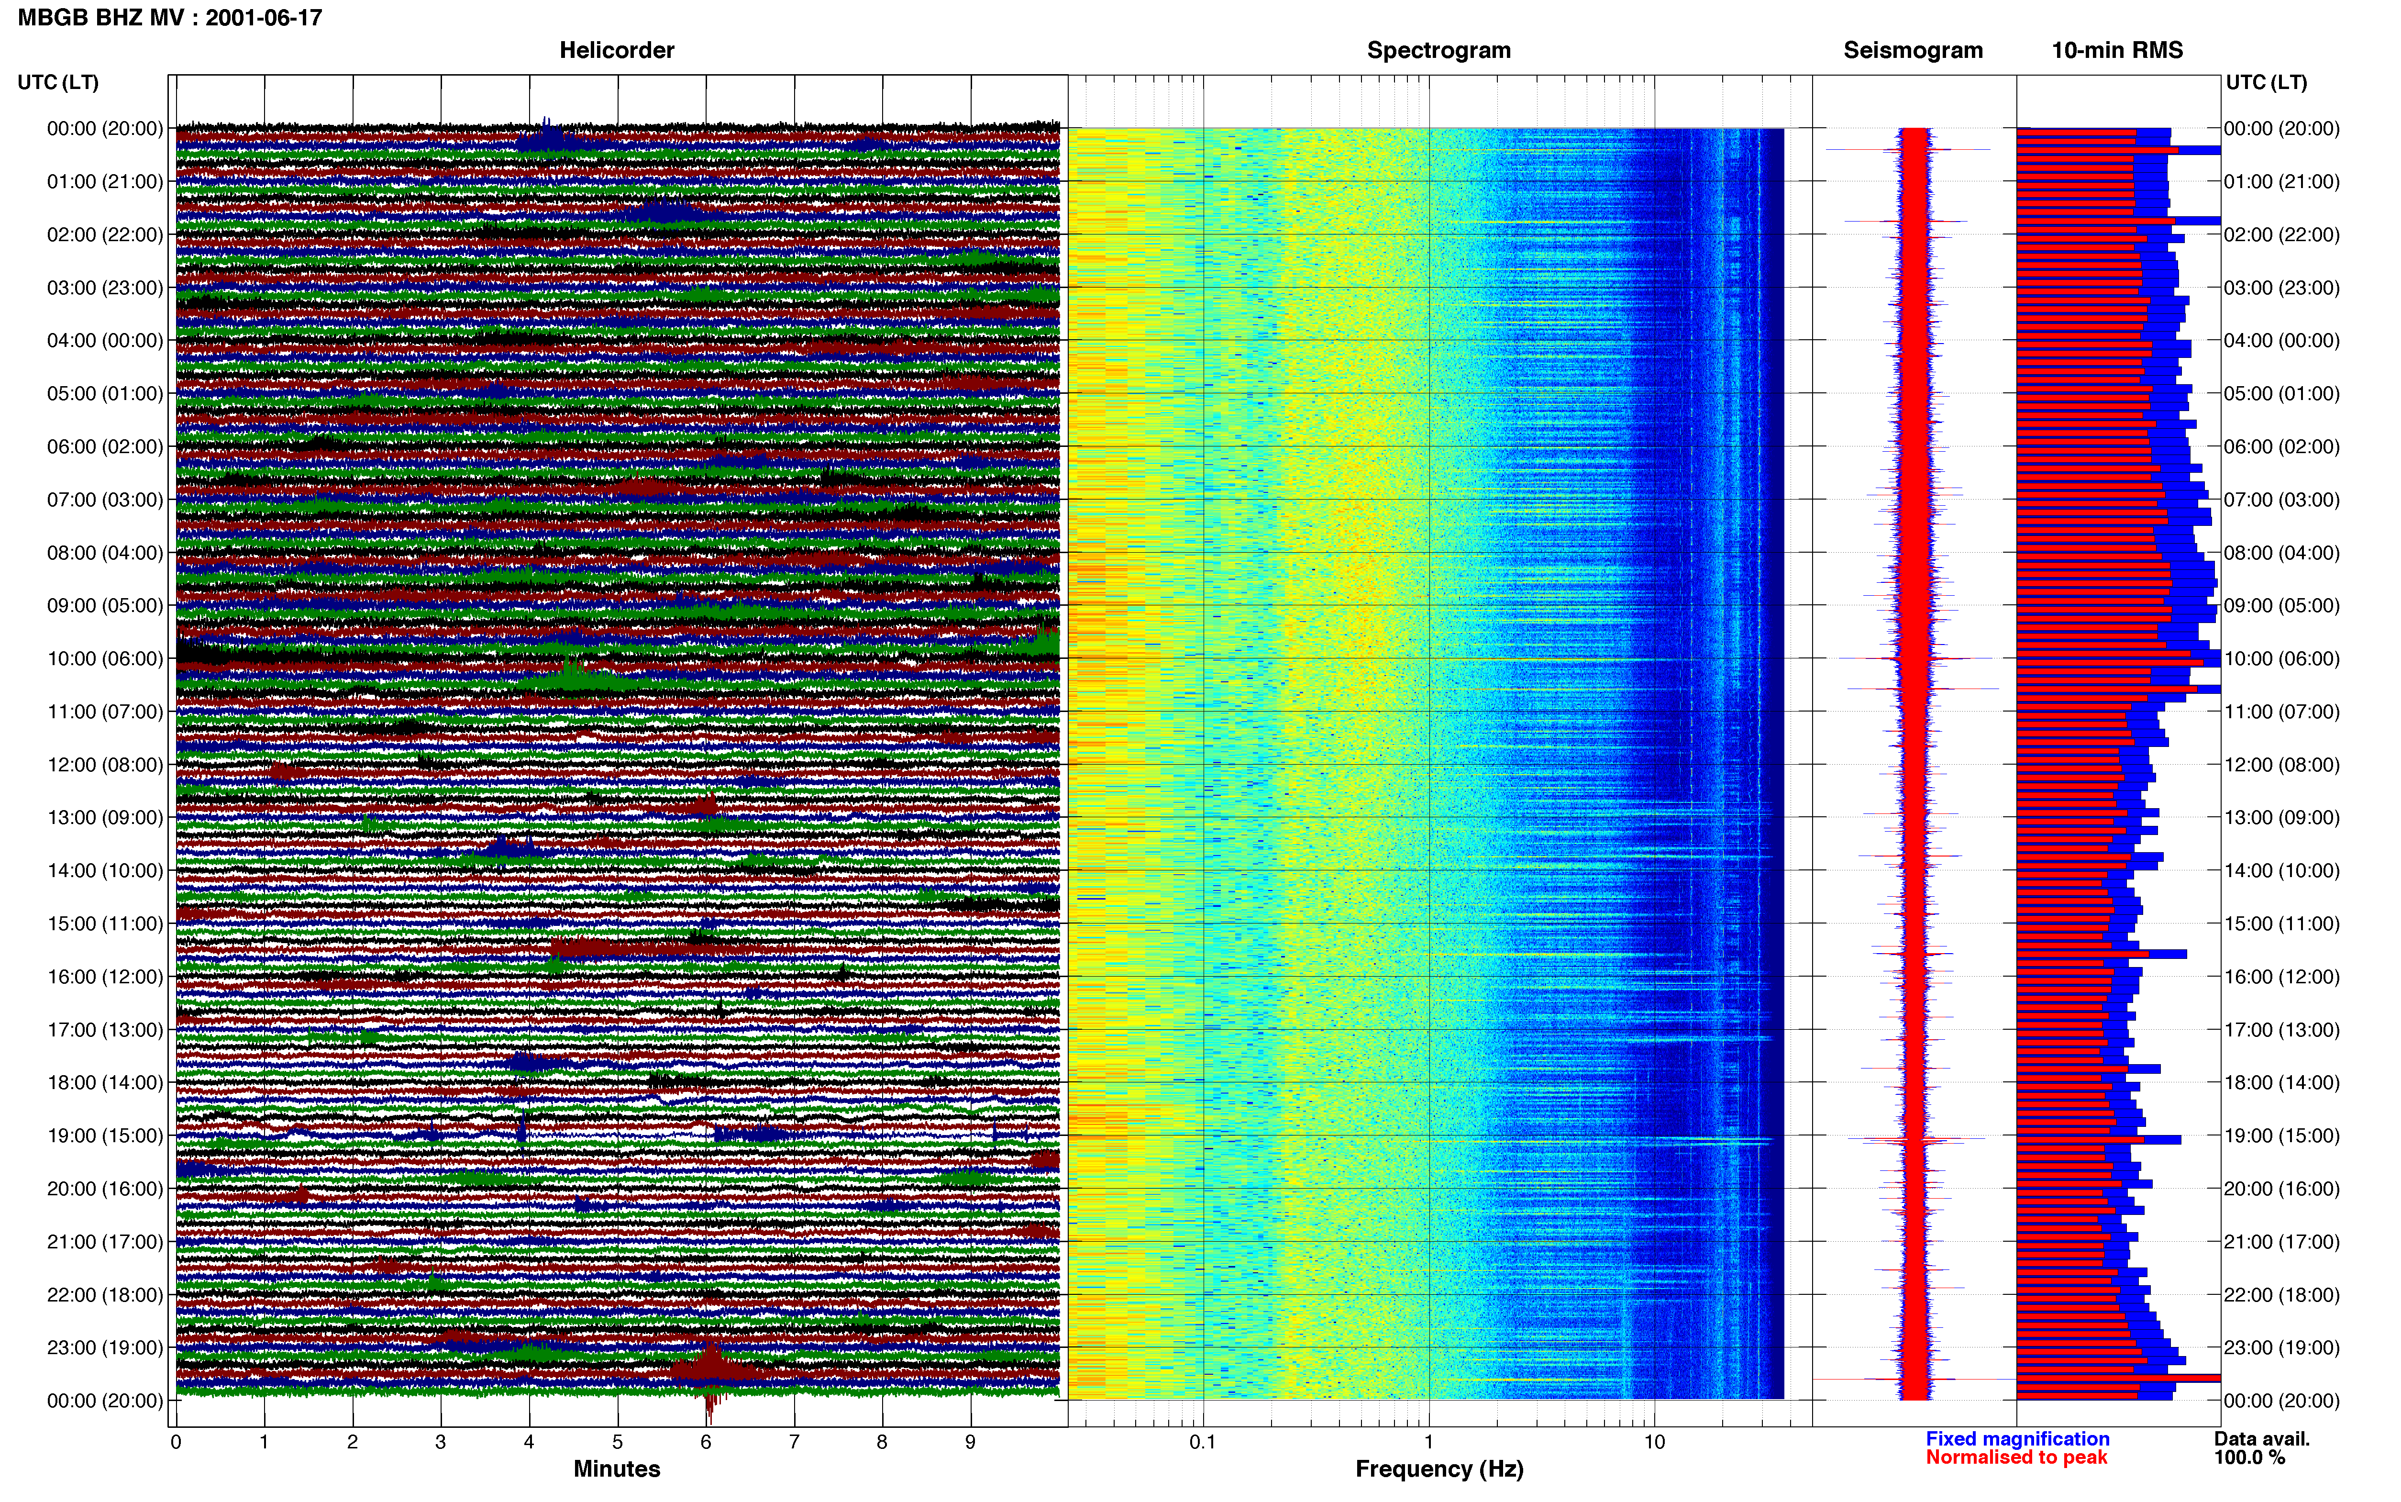2401x1502 pixels.
Task: Click the '100.0 %' data availability value
Action: pyautogui.click(x=2249, y=1458)
